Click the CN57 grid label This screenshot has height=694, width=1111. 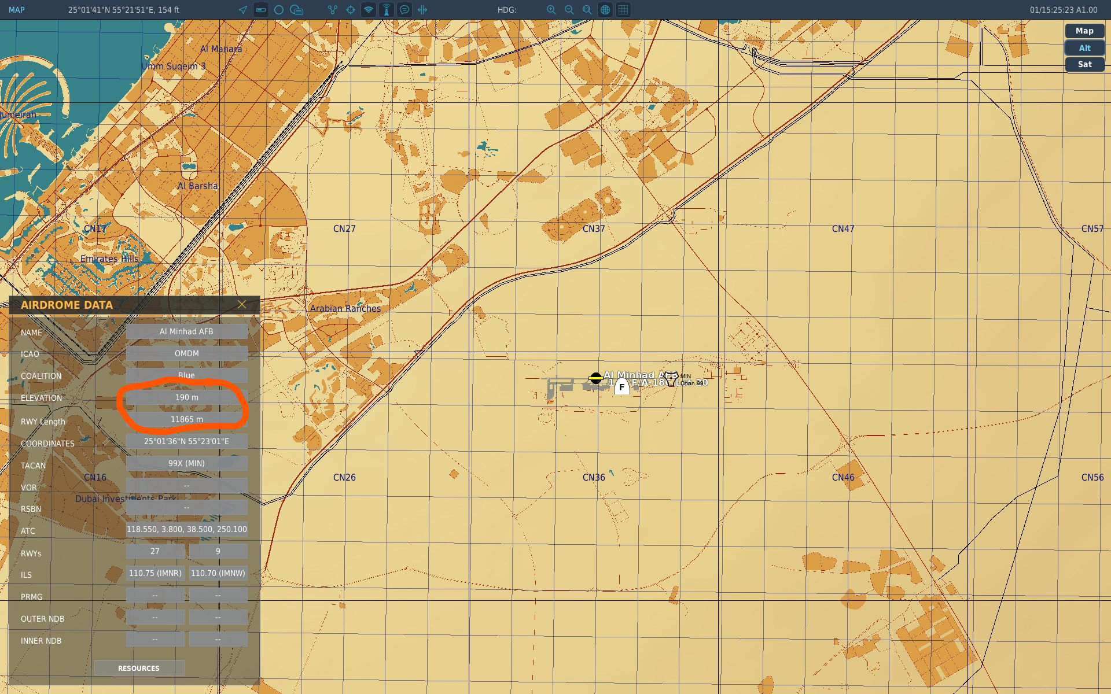tap(1092, 228)
